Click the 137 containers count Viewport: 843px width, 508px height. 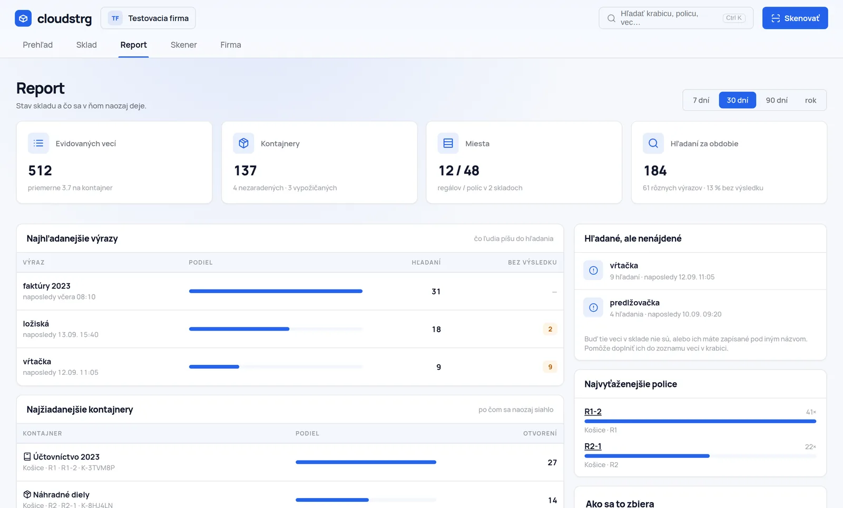click(245, 171)
